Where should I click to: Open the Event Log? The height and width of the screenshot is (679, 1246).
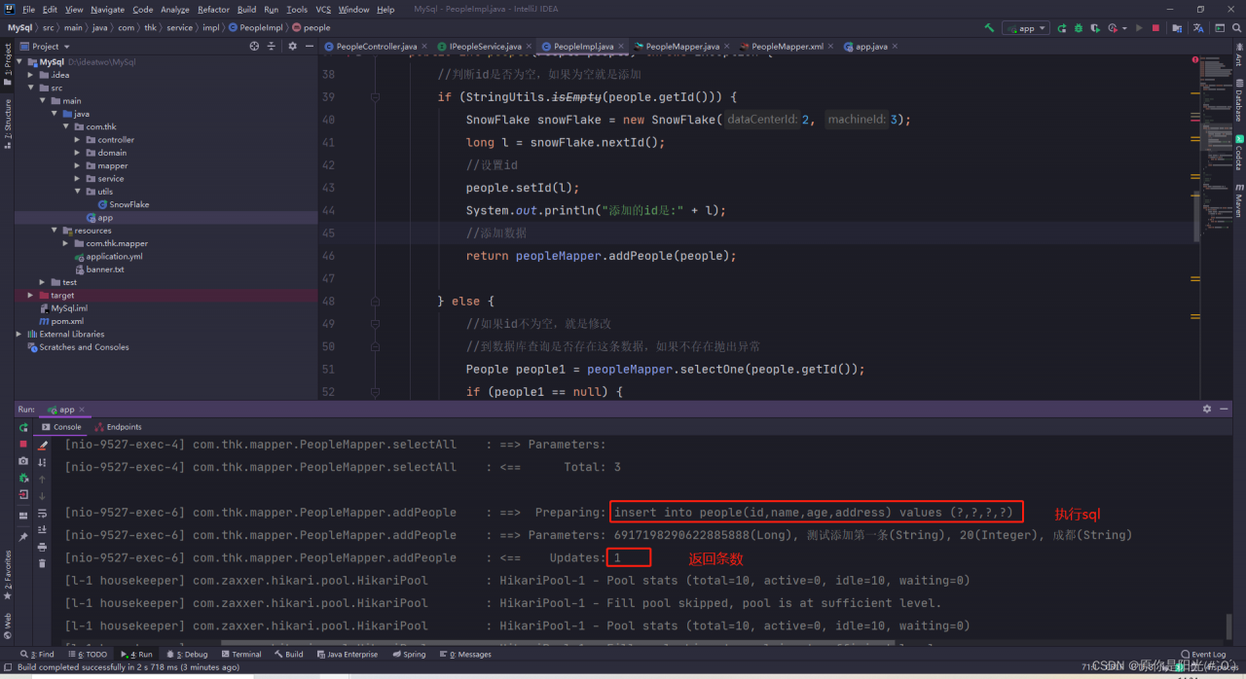[x=1203, y=655]
